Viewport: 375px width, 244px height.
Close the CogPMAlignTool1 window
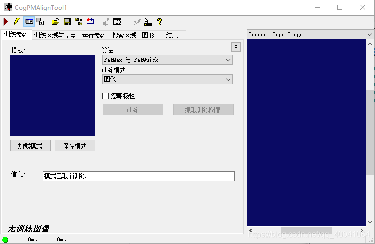pos(363,7)
